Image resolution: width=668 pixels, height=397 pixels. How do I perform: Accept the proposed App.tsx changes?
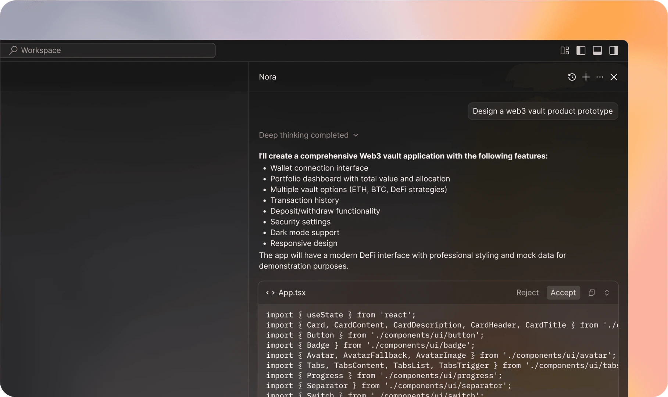click(x=563, y=293)
